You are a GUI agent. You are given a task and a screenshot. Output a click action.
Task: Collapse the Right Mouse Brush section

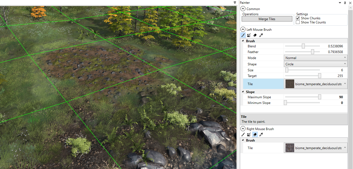coord(243,129)
